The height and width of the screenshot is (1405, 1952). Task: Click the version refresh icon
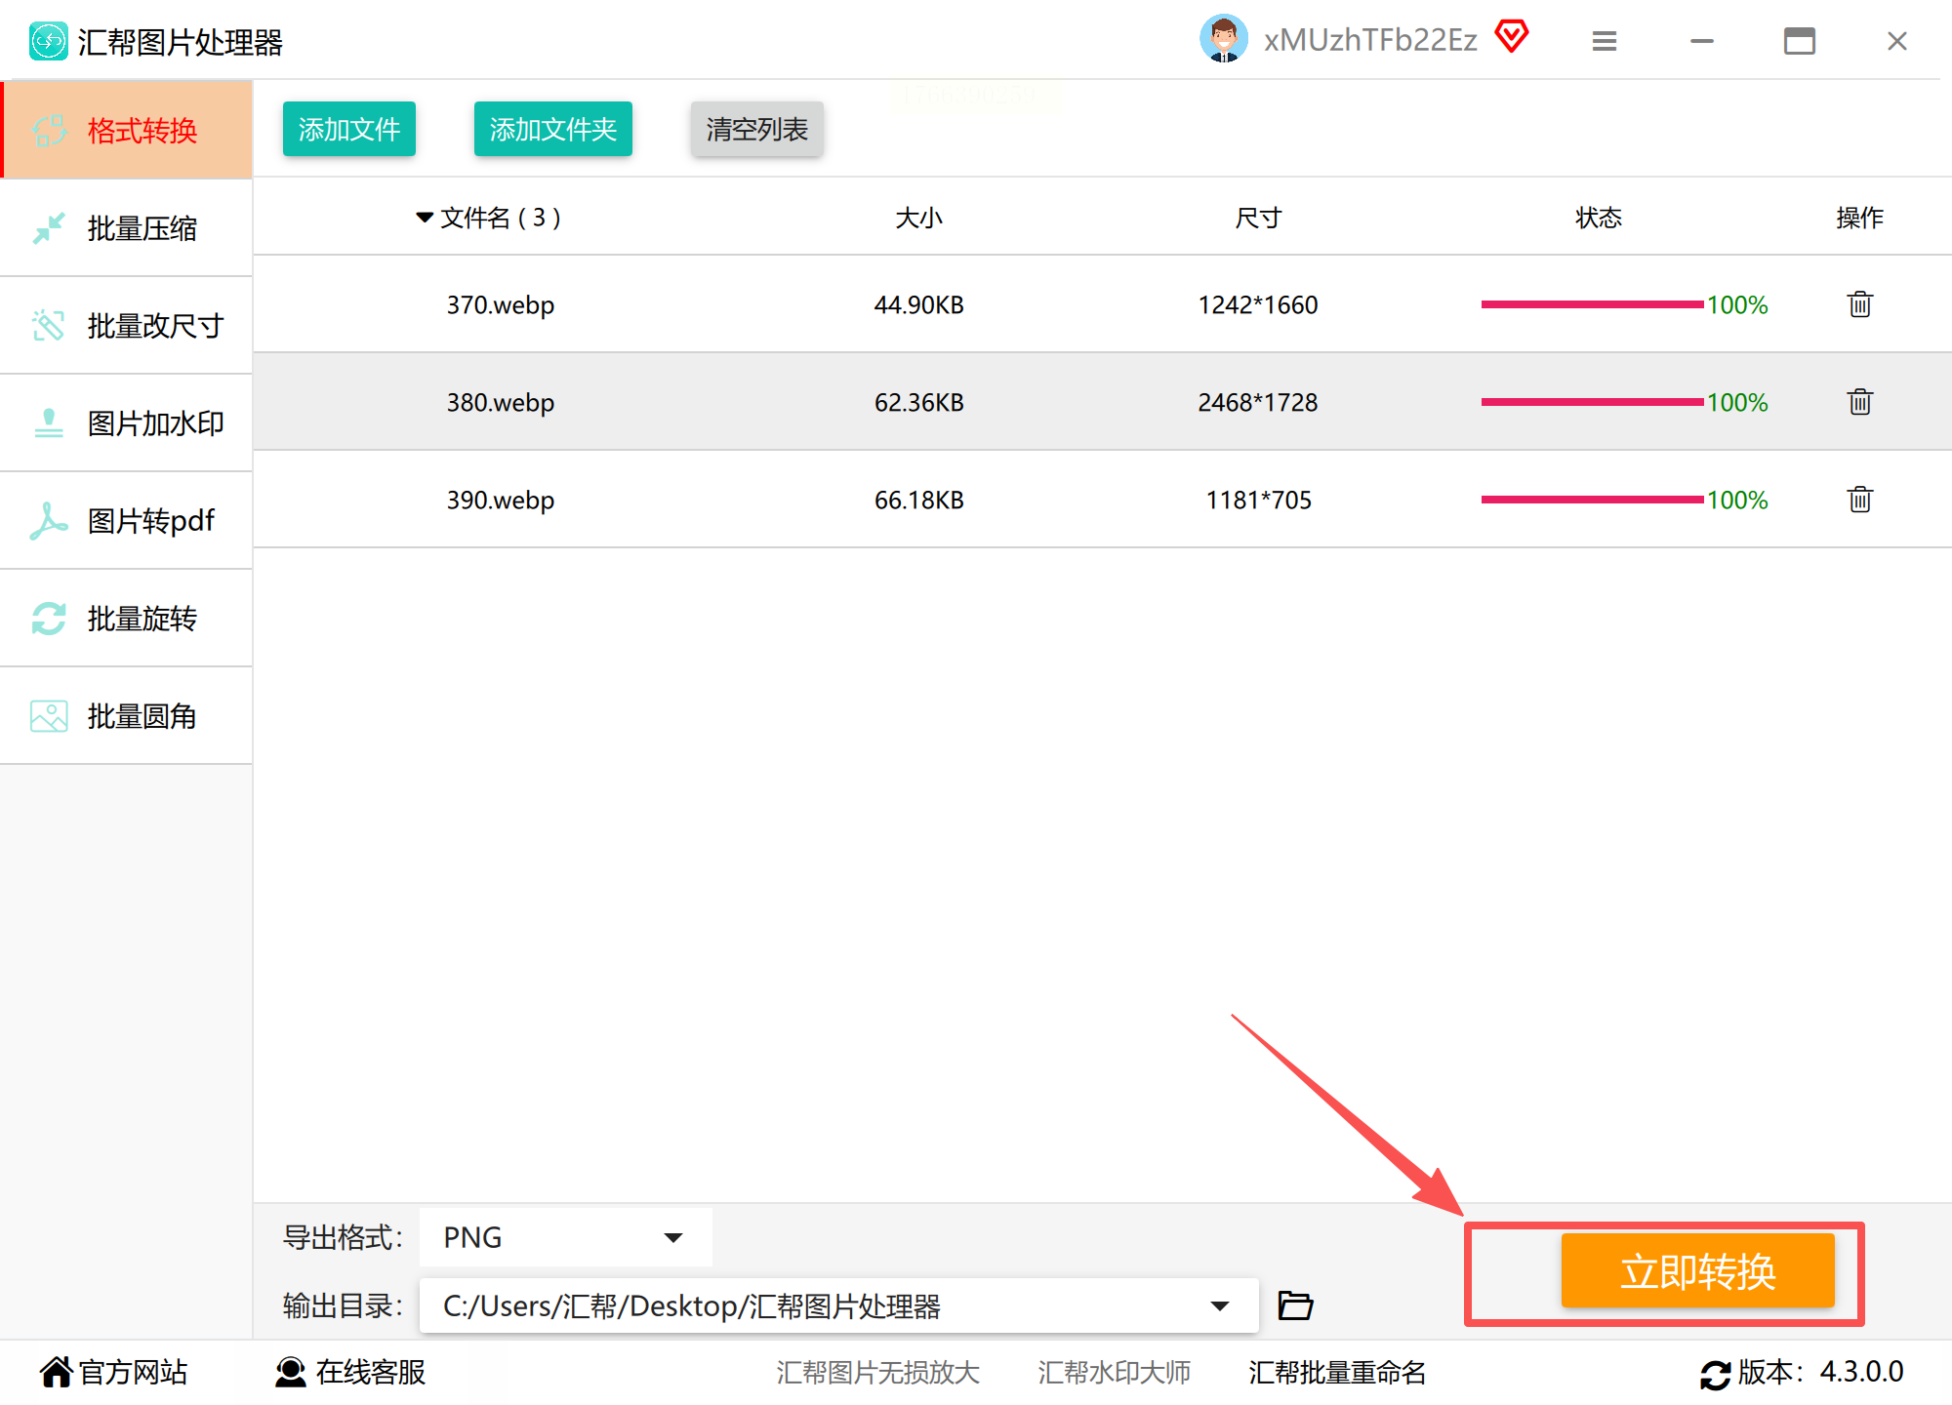pyautogui.click(x=1714, y=1374)
